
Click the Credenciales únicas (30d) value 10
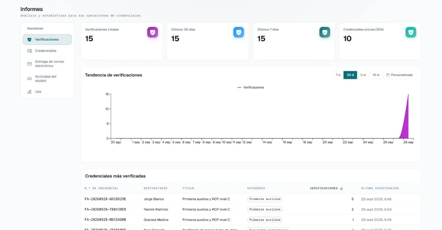click(347, 39)
